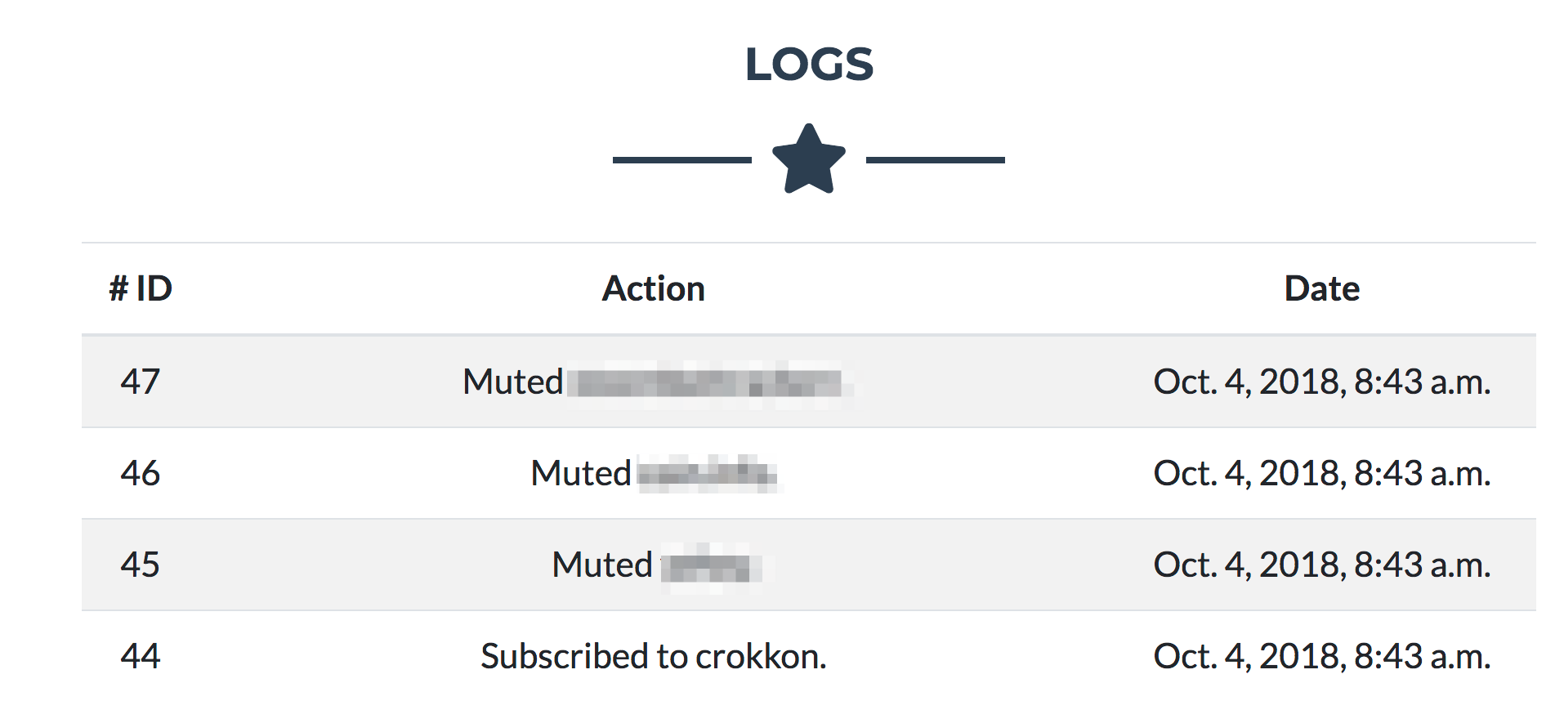Screen dimensions: 1564x701
Task: Click the blurred username in row 47
Action: (x=709, y=382)
